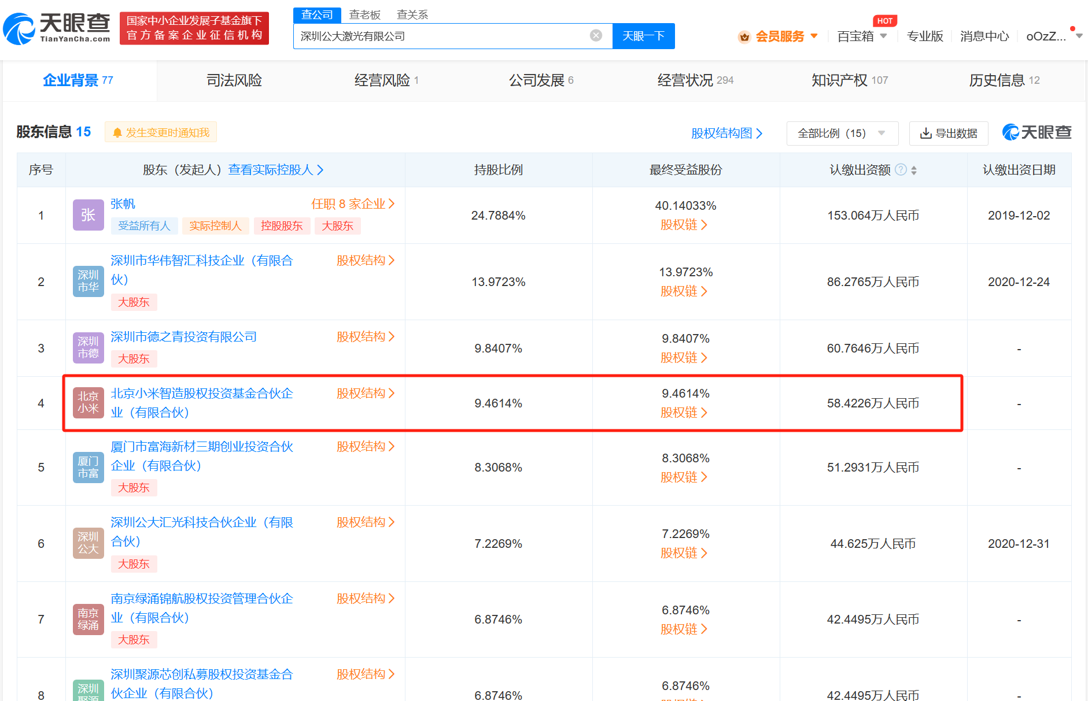Select the 查关系 search tab
This screenshot has width=1088, height=701.
click(x=412, y=15)
